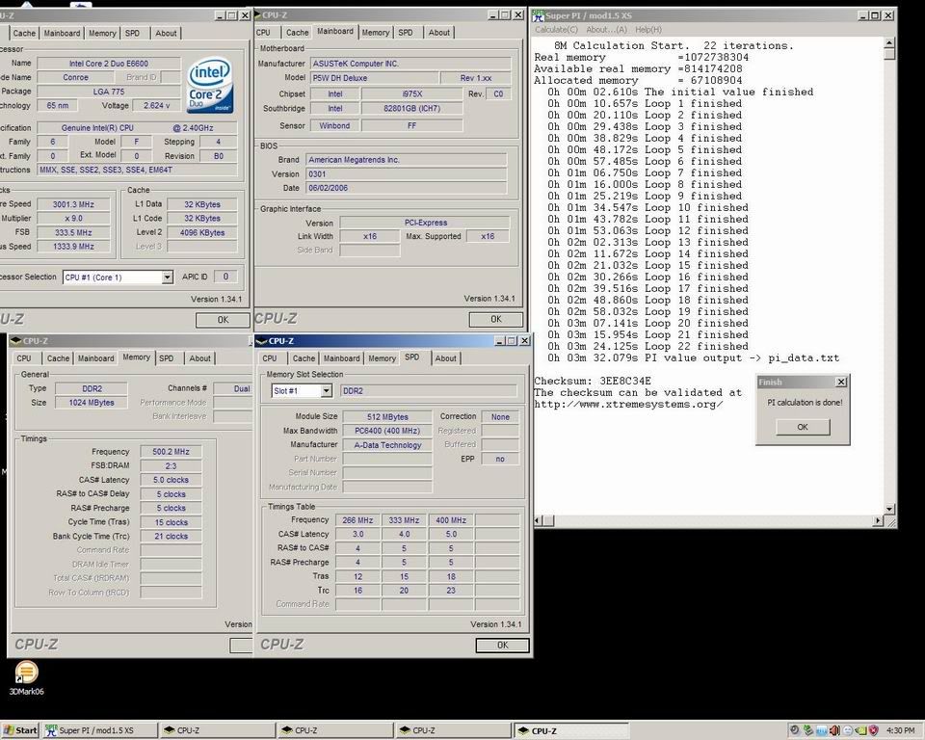Image resolution: width=925 pixels, height=740 pixels.
Task: Open the 3DMark06 desktop shortcut
Action: [x=26, y=673]
